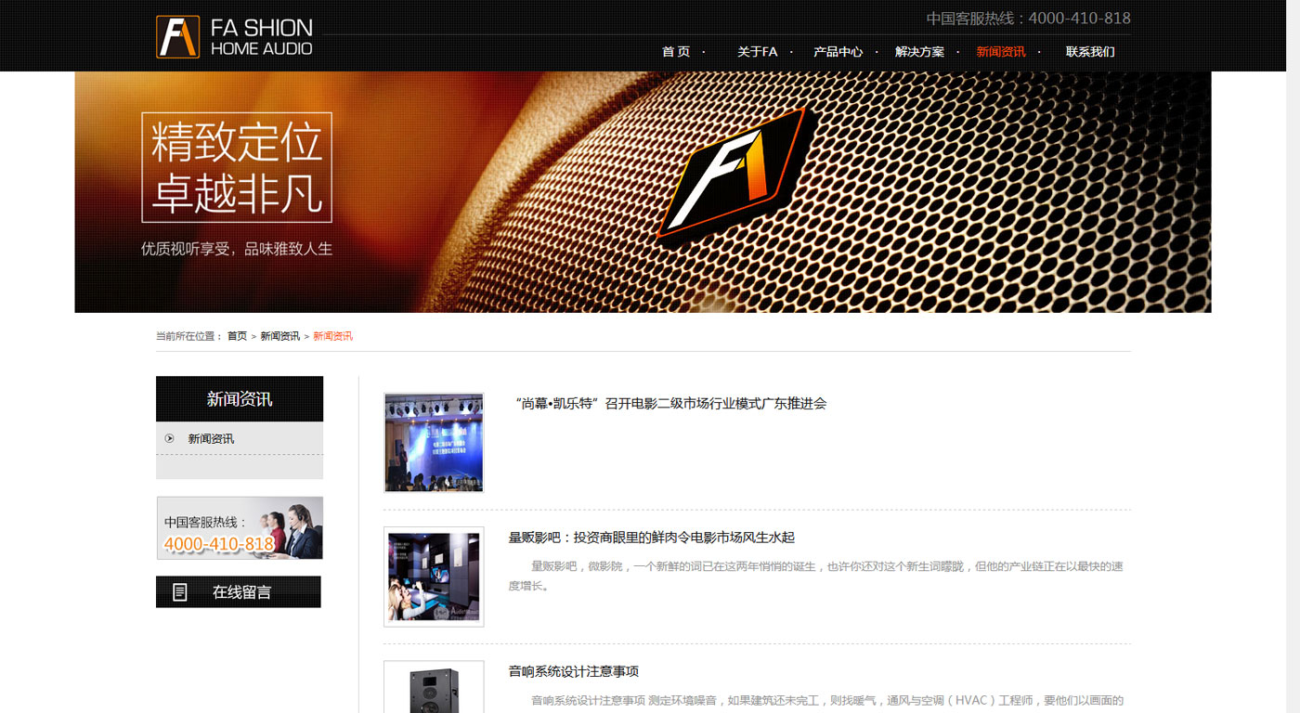Click the 首页 breadcrumb link
Viewport: 1300px width, 713px height.
[238, 336]
